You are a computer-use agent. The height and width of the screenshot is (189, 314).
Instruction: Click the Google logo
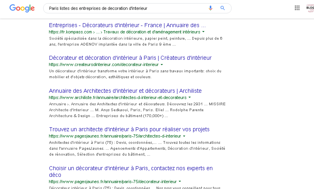click(x=22, y=8)
